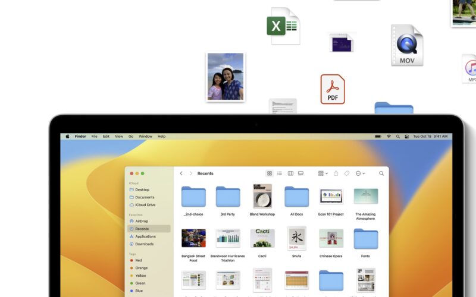This screenshot has width=476, height=297.
Task: Click the Edit Tags icon
Action: [x=347, y=173]
